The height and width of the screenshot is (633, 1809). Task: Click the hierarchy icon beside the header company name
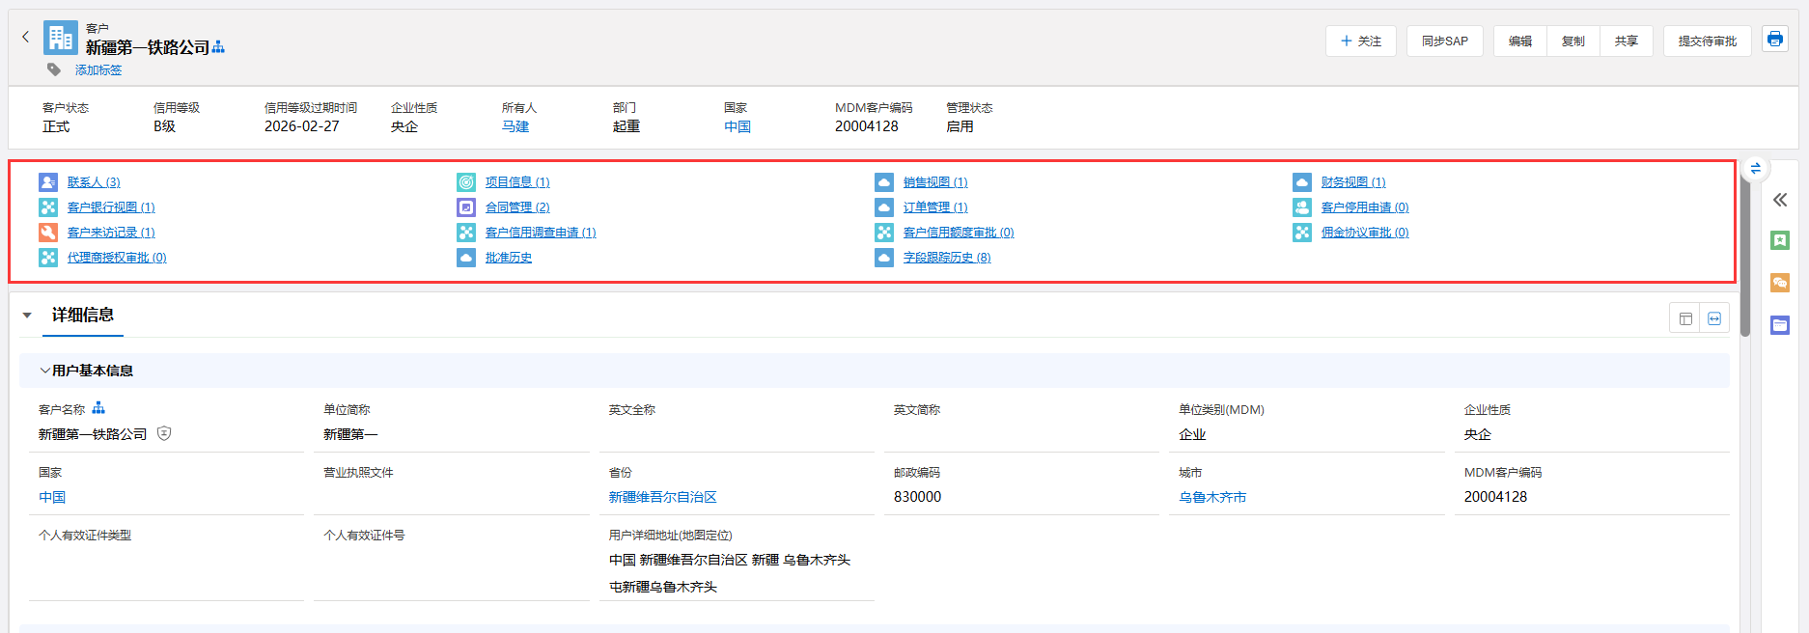coord(218,47)
